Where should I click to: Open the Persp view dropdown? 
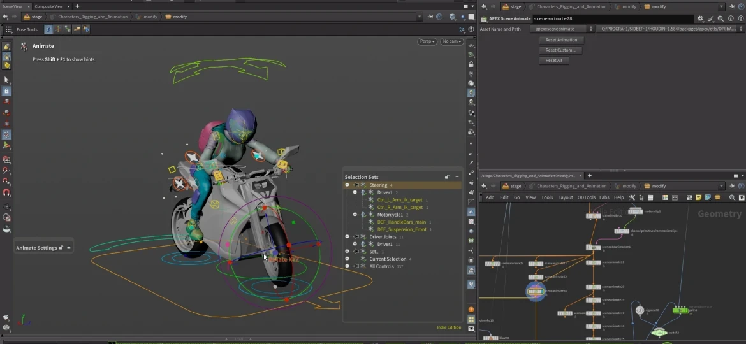(427, 42)
